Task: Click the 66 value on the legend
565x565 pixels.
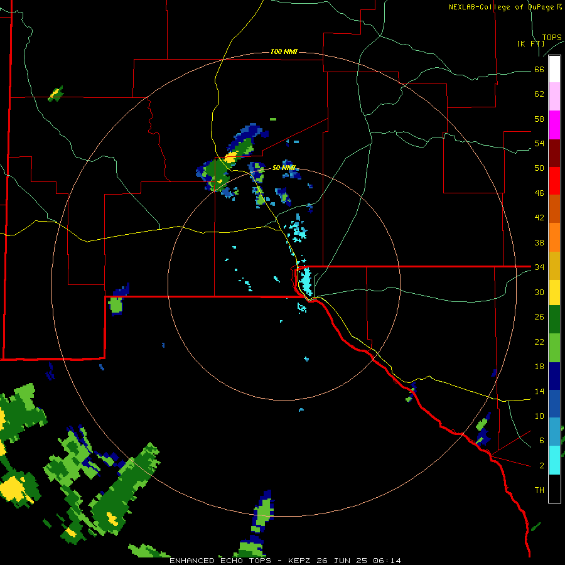Action: point(539,70)
